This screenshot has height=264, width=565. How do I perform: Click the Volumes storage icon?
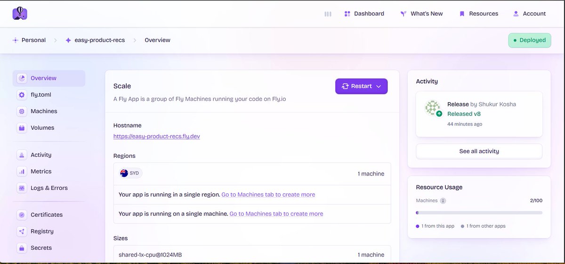(22, 128)
